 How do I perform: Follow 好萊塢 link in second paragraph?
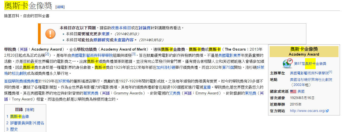[64, 81]
